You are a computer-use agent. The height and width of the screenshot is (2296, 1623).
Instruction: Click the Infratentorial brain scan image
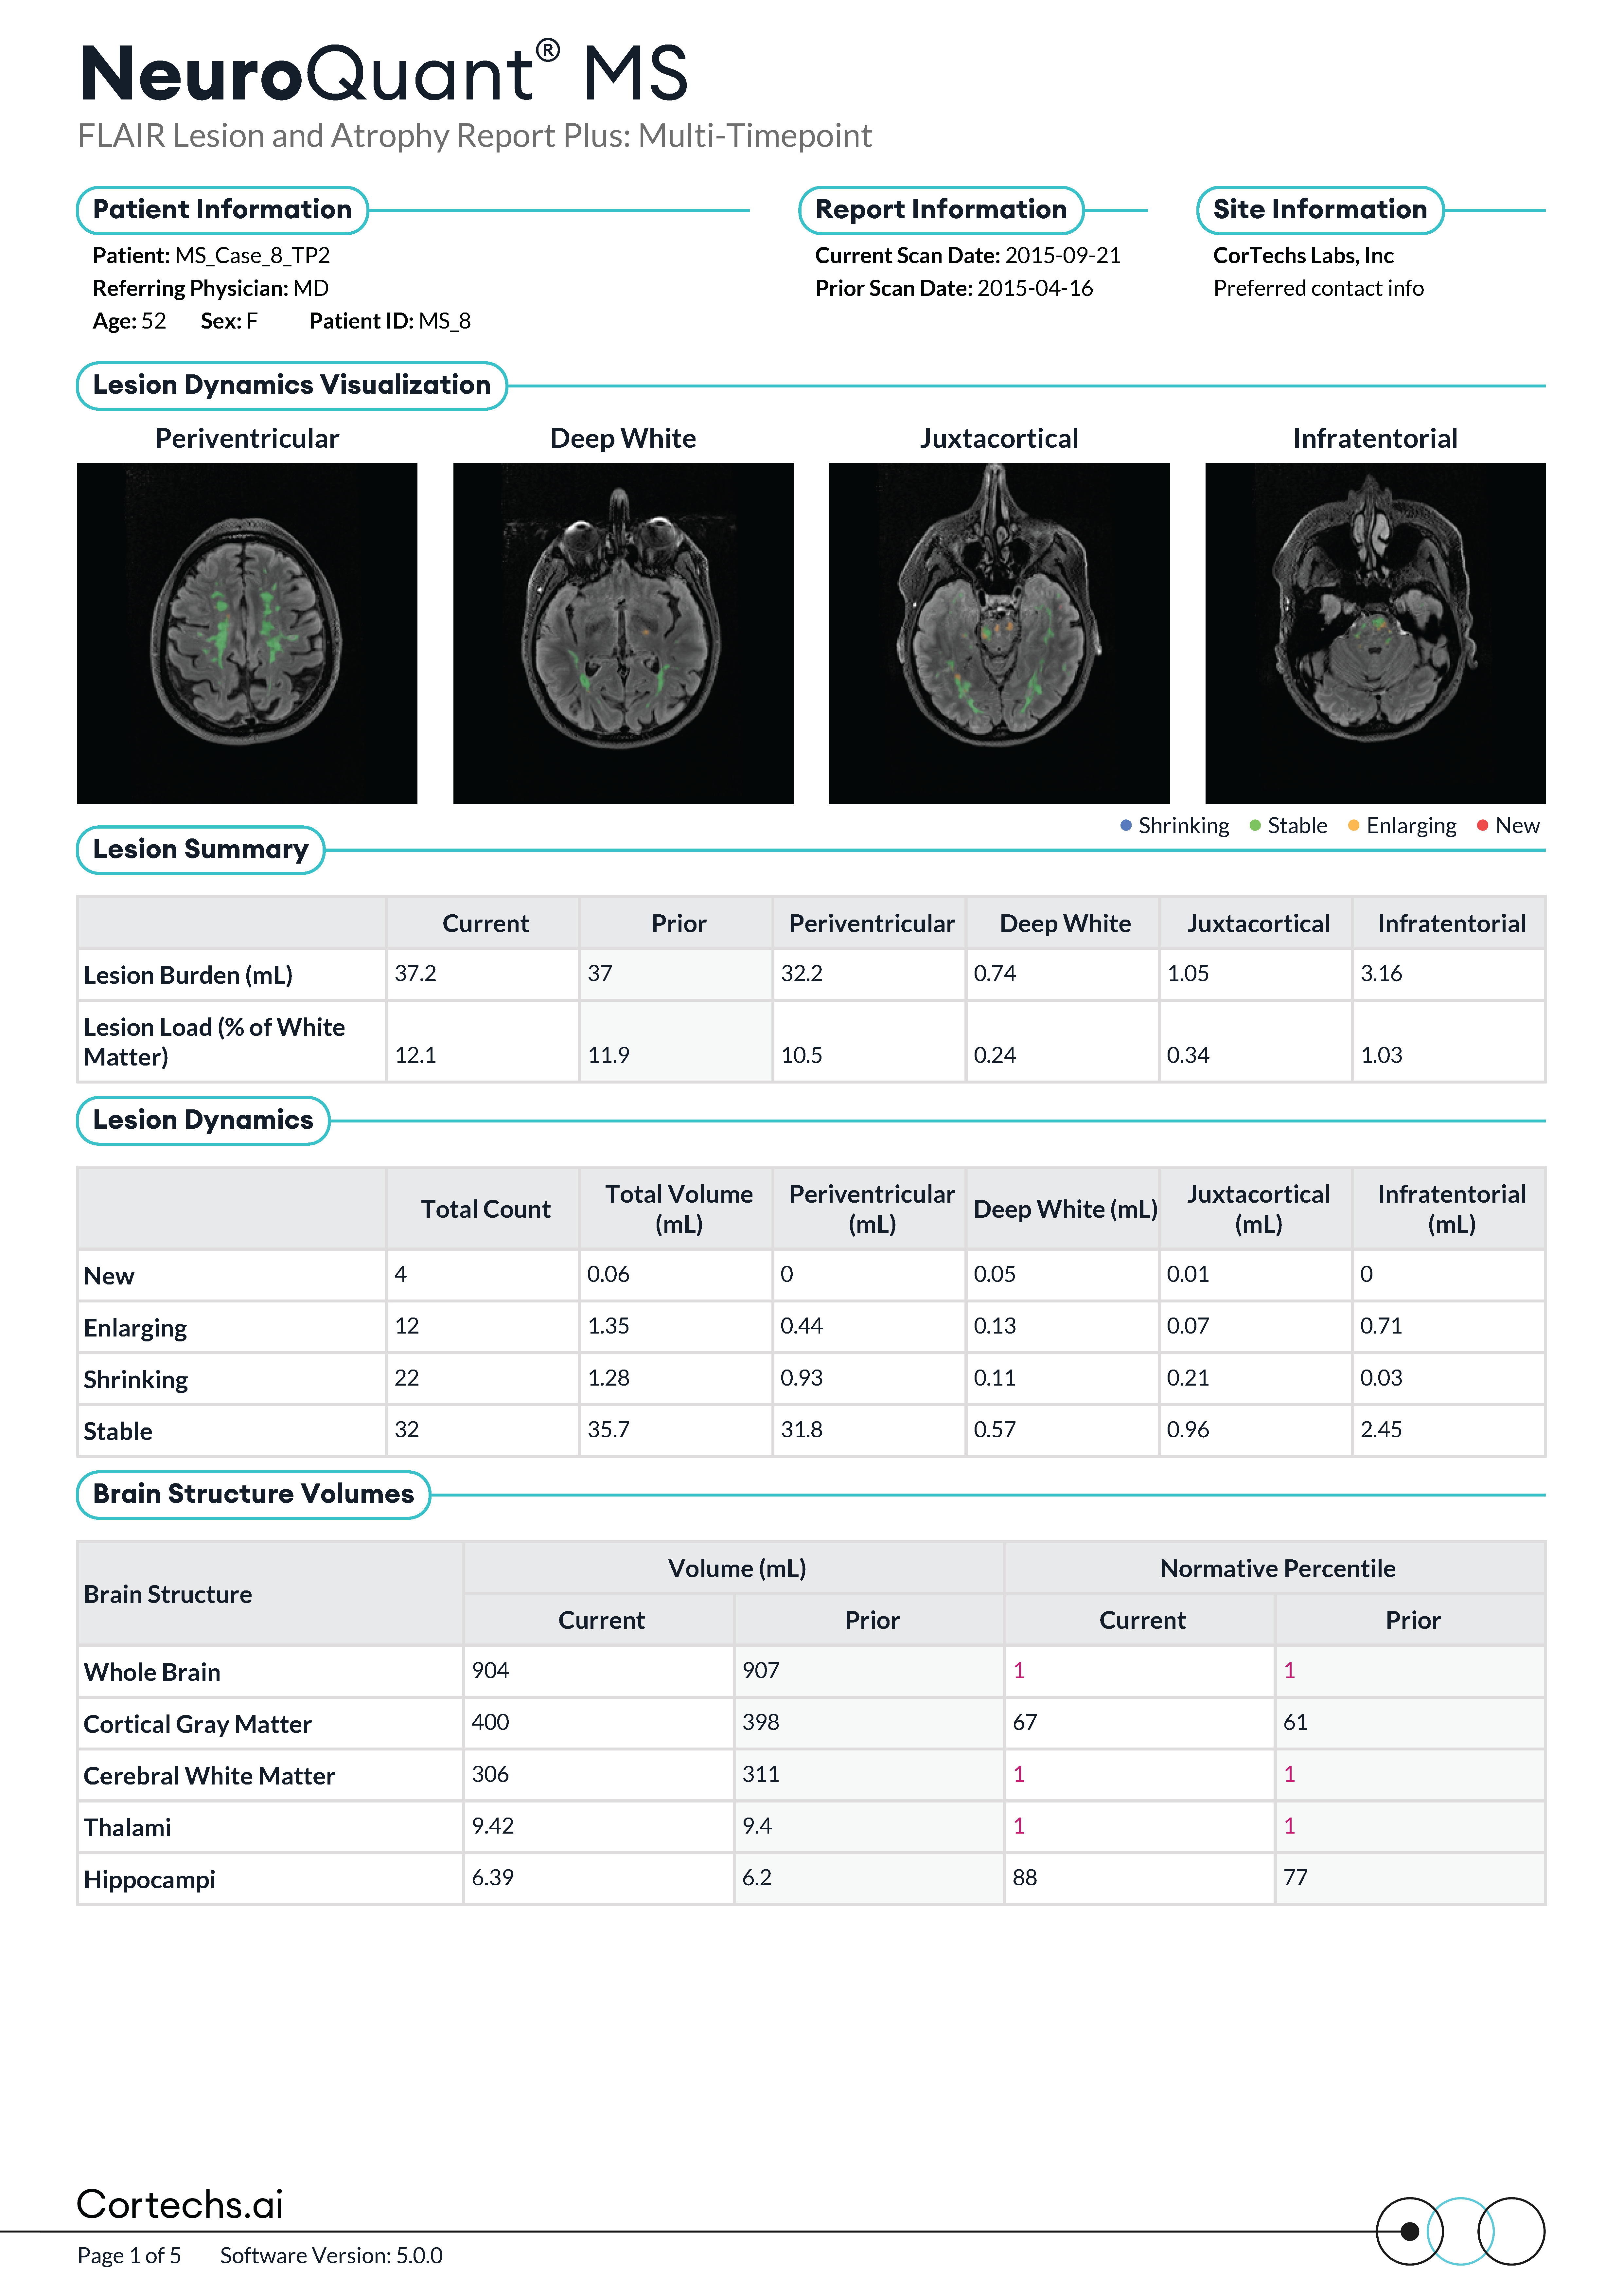coord(1375,633)
